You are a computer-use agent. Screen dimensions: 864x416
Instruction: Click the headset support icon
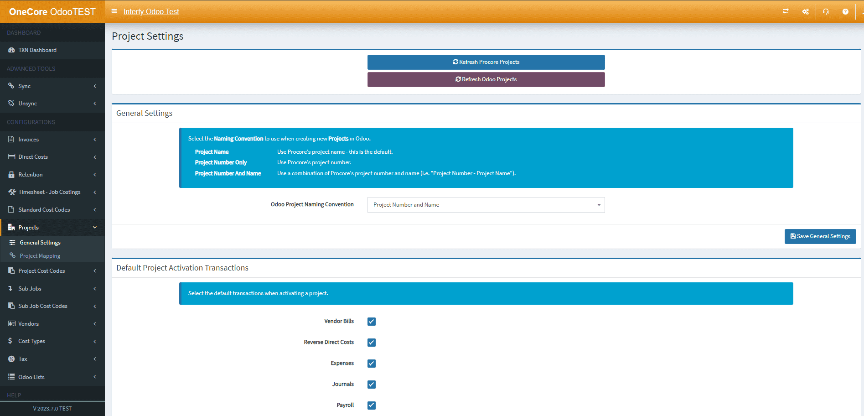826,11
